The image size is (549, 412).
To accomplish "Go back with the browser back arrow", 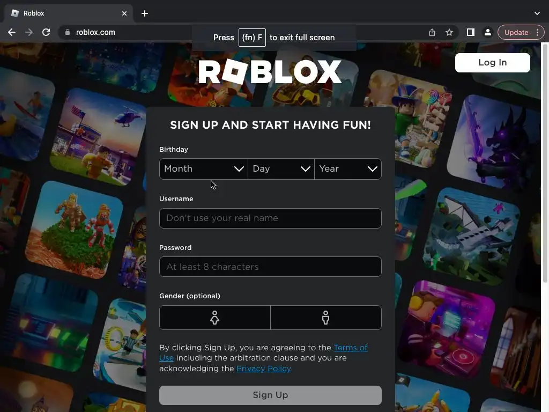I will (12, 32).
